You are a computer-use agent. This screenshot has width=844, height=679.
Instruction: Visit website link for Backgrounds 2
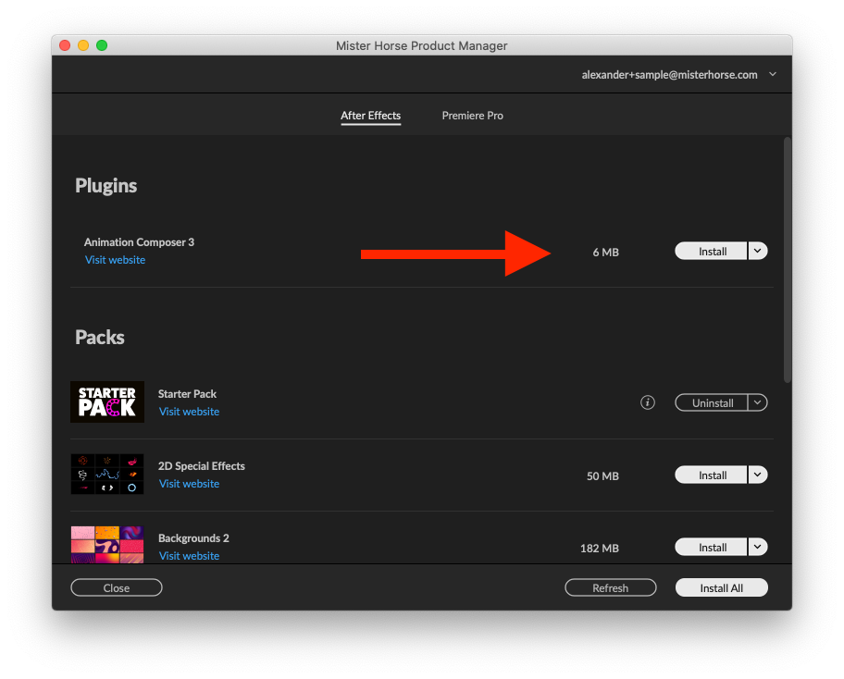point(189,556)
